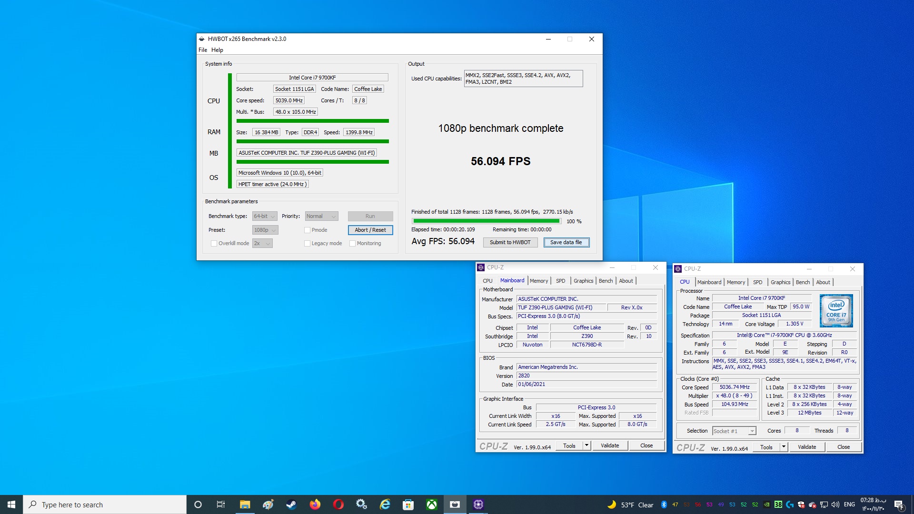Launch the Xbox app from taskbar
This screenshot has width=914, height=514.
tap(431, 504)
